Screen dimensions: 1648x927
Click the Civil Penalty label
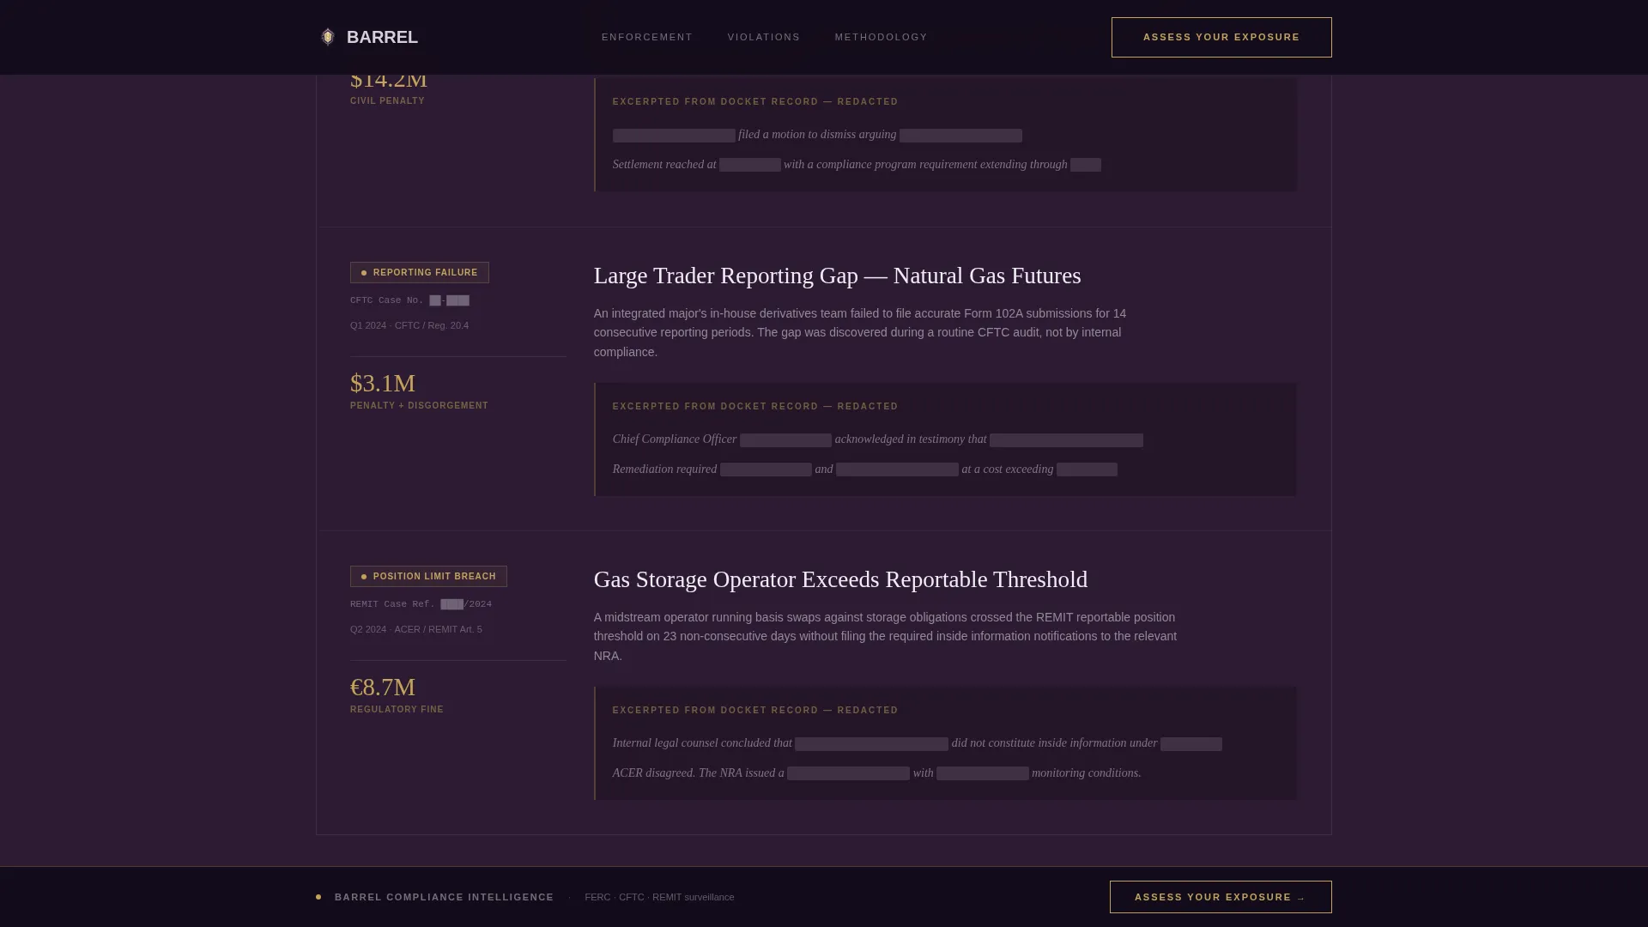click(x=387, y=100)
